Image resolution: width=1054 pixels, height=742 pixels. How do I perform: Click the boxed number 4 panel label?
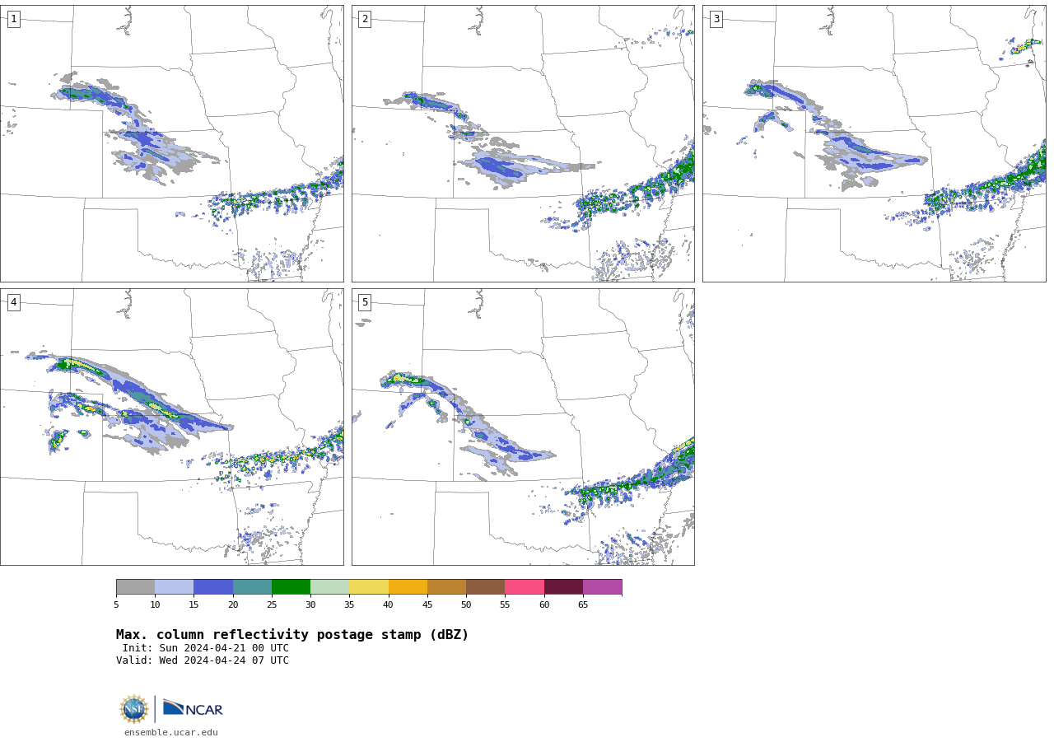13,302
